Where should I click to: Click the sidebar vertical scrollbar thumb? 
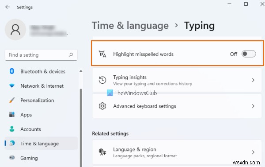click(81, 128)
